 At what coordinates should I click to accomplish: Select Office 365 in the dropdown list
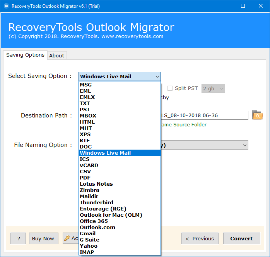94,221
